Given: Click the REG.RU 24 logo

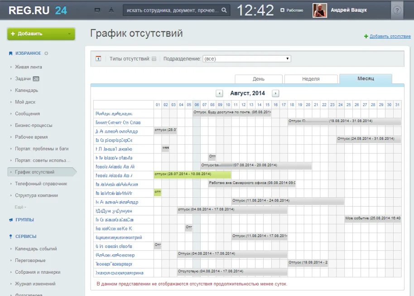Looking at the screenshot, I should [x=38, y=10].
